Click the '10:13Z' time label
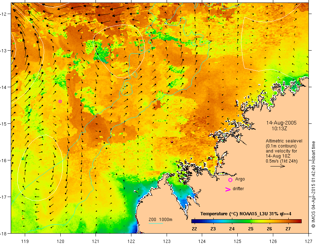Viewport: 316px width, 244px height. [x=279, y=128]
